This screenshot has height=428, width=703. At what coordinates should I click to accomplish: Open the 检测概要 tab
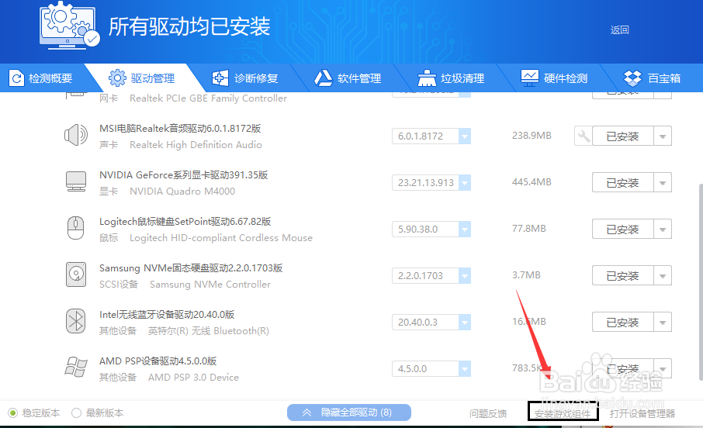(41, 78)
